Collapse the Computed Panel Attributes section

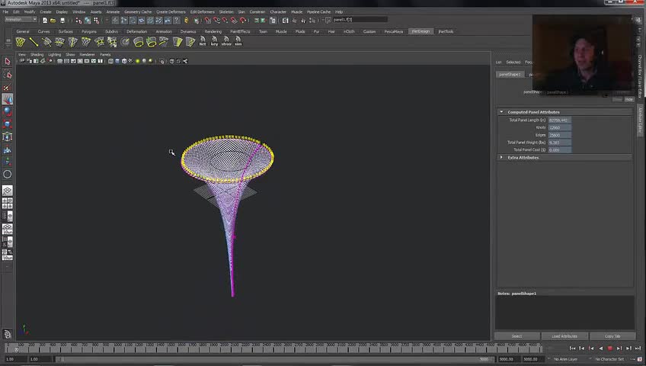(x=501, y=112)
